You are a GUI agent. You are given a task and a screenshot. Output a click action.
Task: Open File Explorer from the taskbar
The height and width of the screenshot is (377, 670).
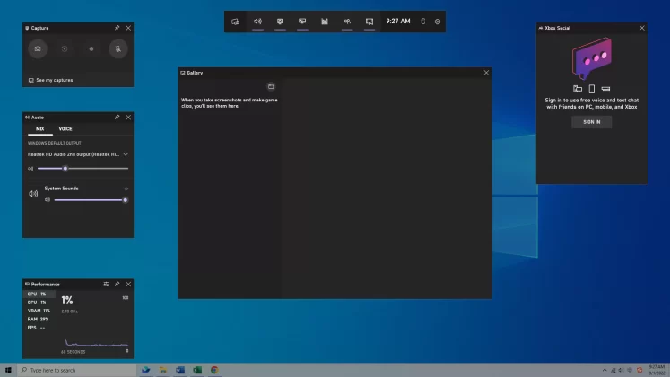point(163,370)
